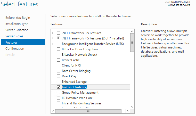Viewport: 196px width, 116px height.
Task: Click the horizontal scrollbar thumb
Action: point(88,111)
